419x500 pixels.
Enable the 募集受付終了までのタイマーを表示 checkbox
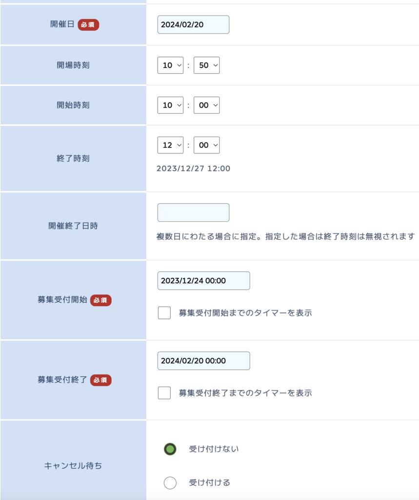pos(164,393)
